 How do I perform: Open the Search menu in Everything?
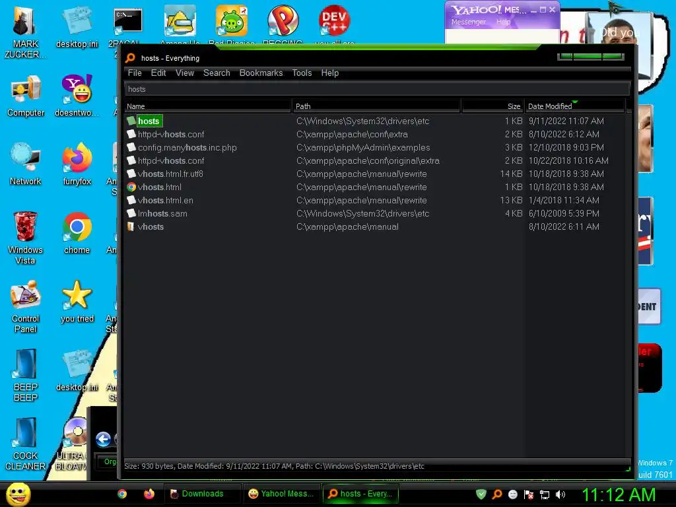tap(217, 73)
